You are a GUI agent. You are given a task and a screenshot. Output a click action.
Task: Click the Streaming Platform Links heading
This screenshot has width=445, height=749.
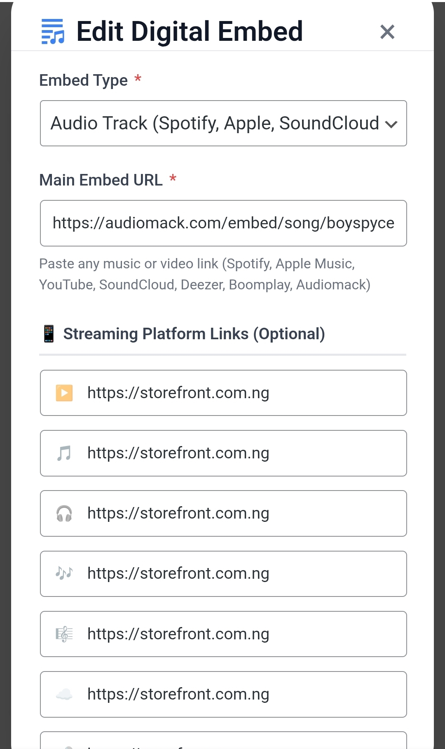[x=194, y=333]
